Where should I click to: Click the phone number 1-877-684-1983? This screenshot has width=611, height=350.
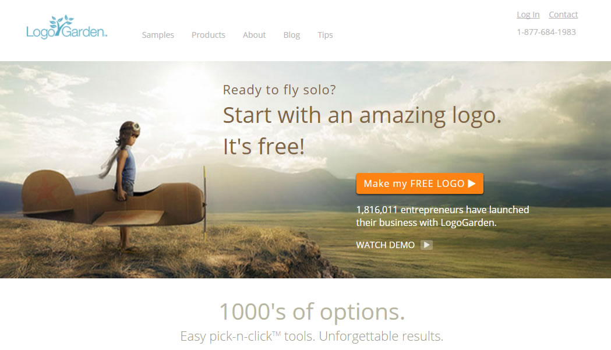coord(546,32)
